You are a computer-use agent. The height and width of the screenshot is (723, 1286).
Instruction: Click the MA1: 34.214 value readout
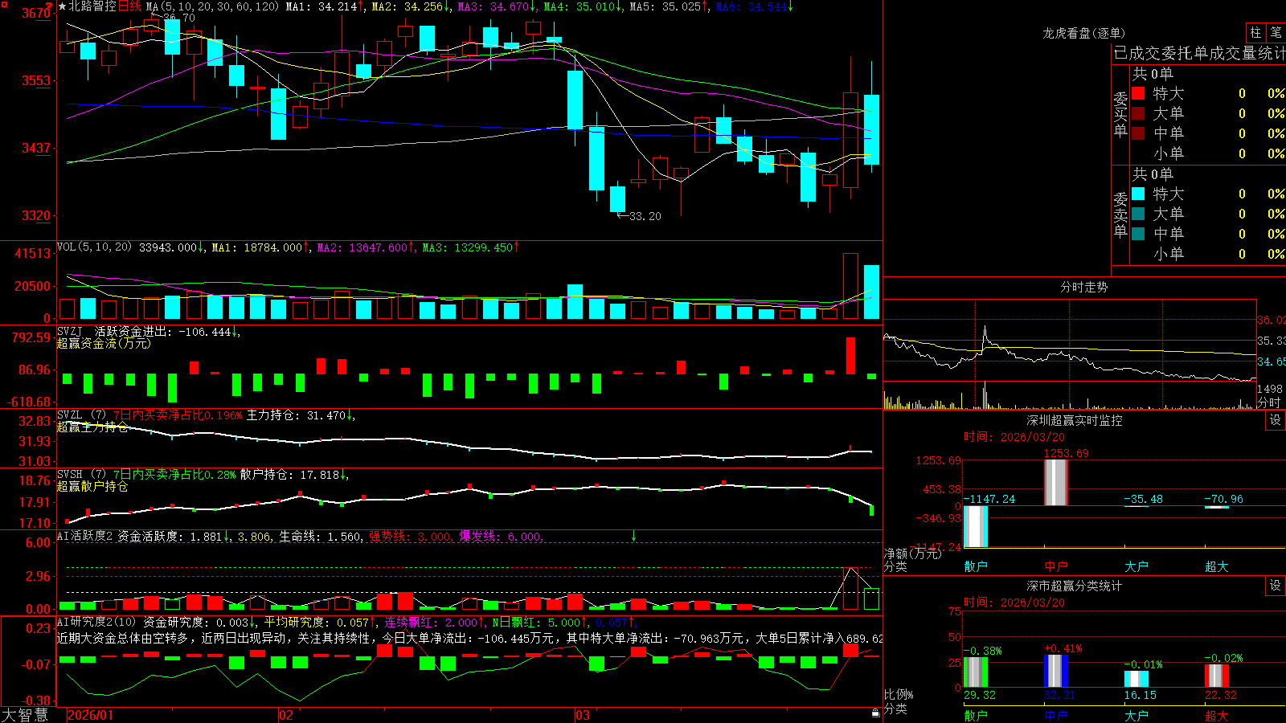[x=325, y=6]
